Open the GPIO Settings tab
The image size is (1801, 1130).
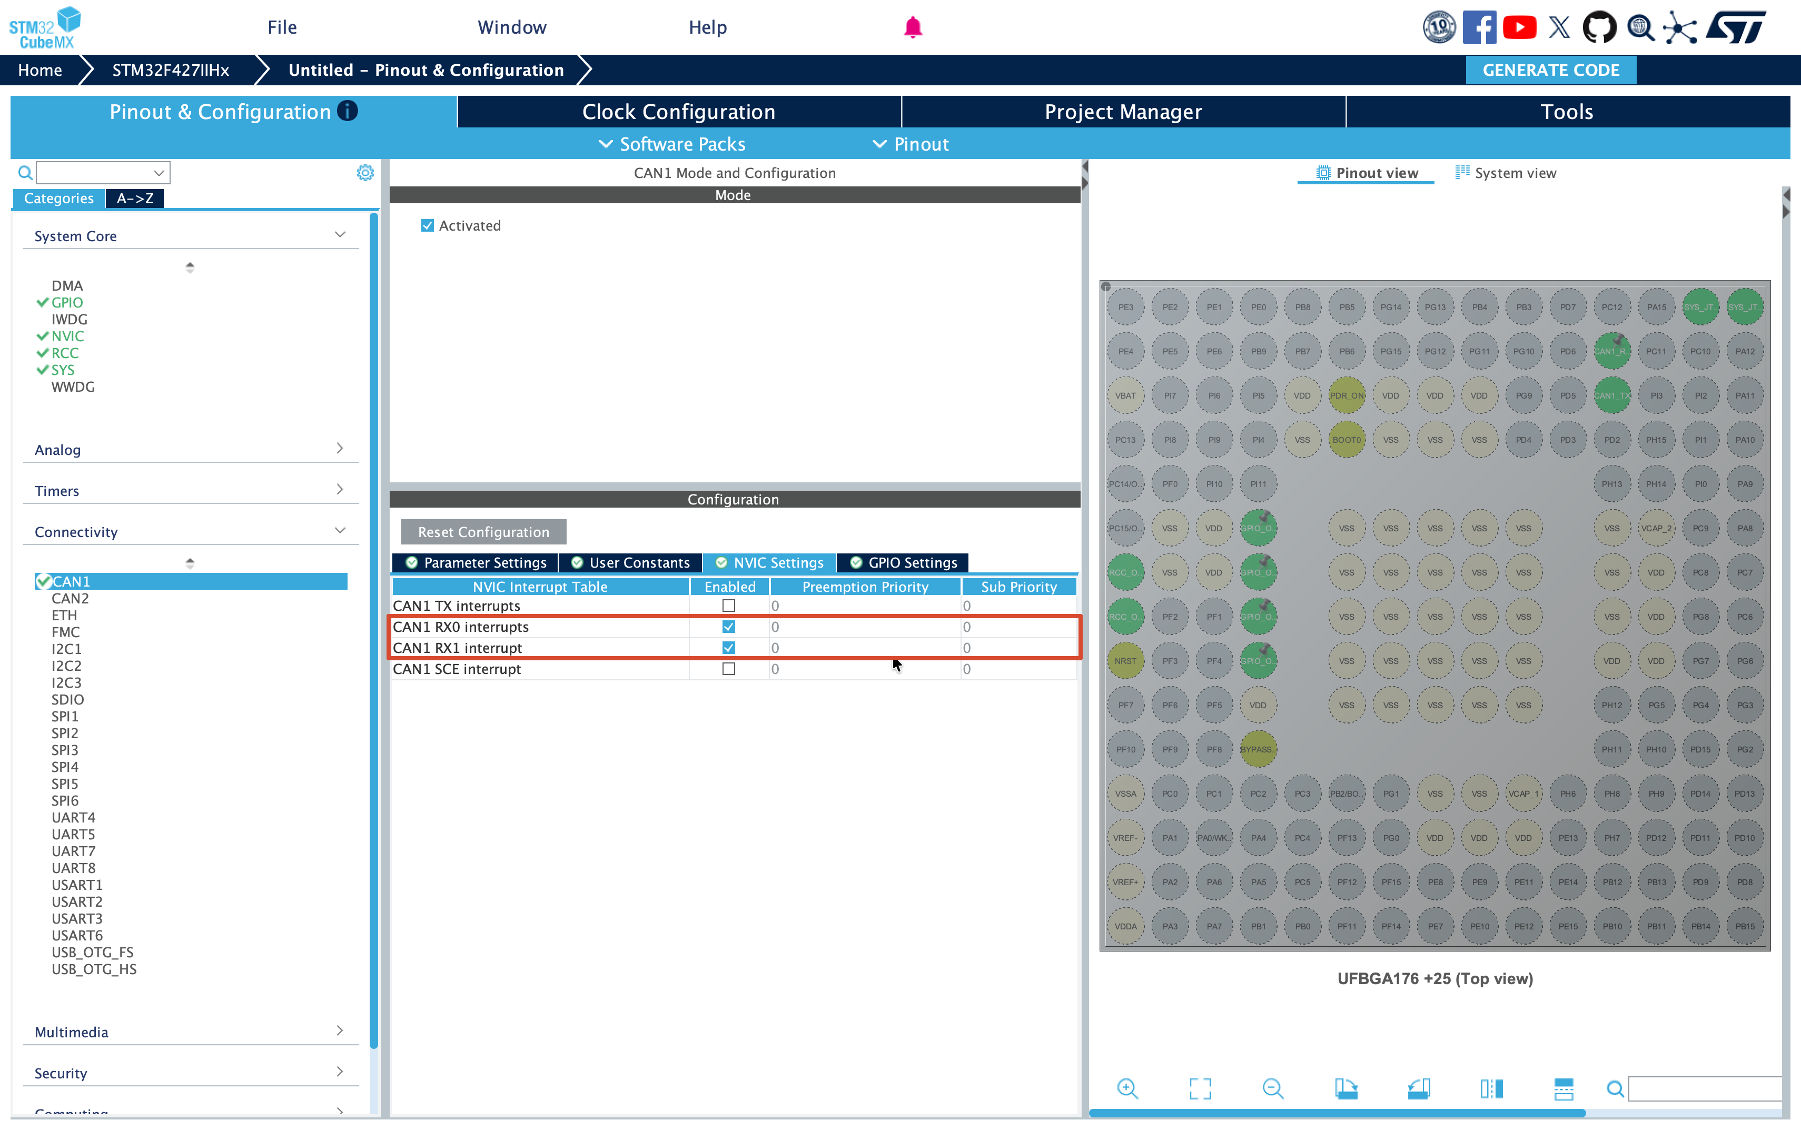(903, 562)
